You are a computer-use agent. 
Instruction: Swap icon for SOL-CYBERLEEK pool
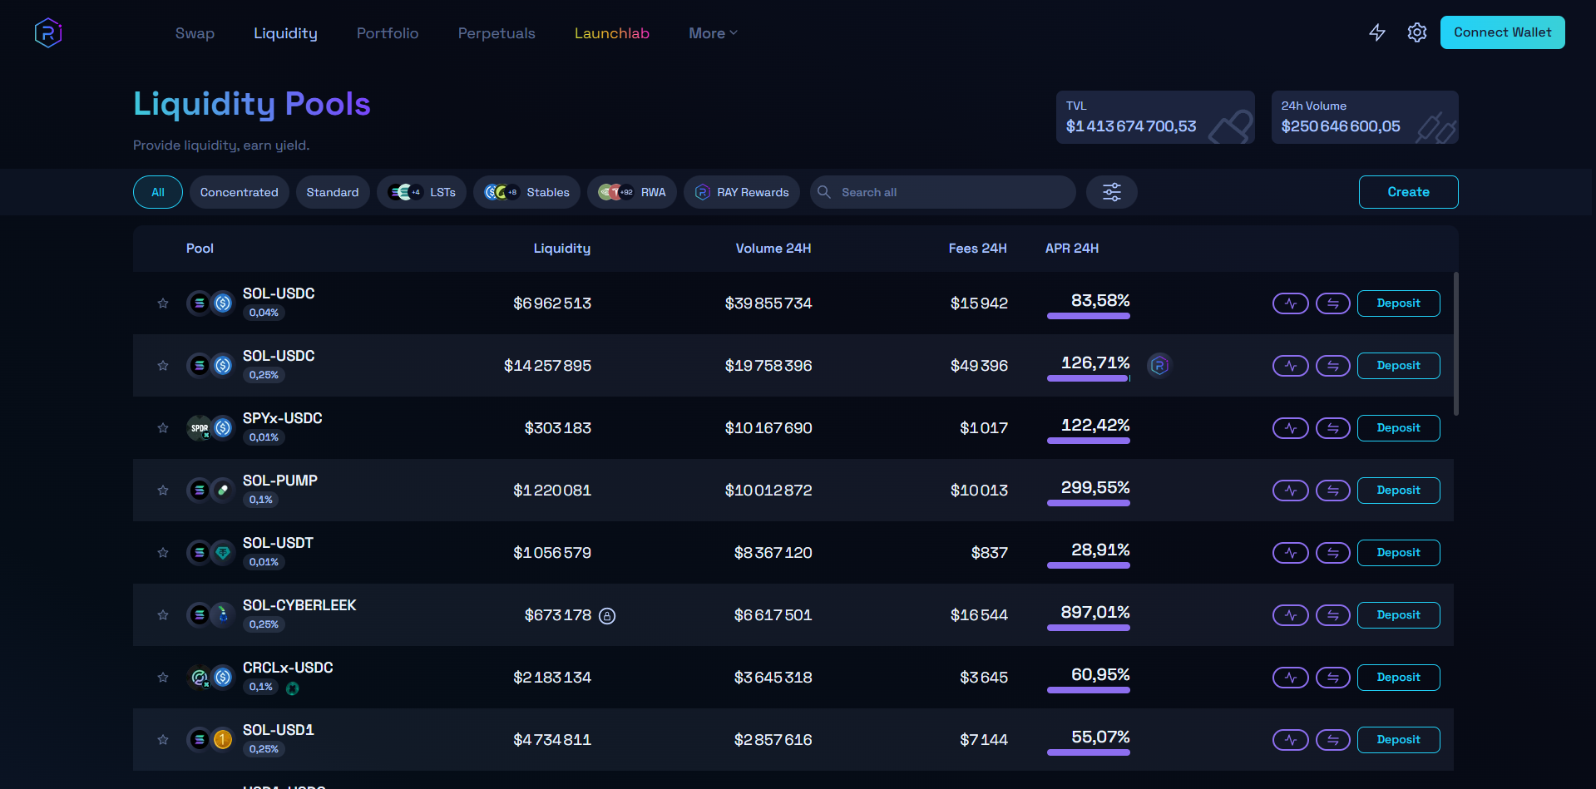(x=1333, y=615)
